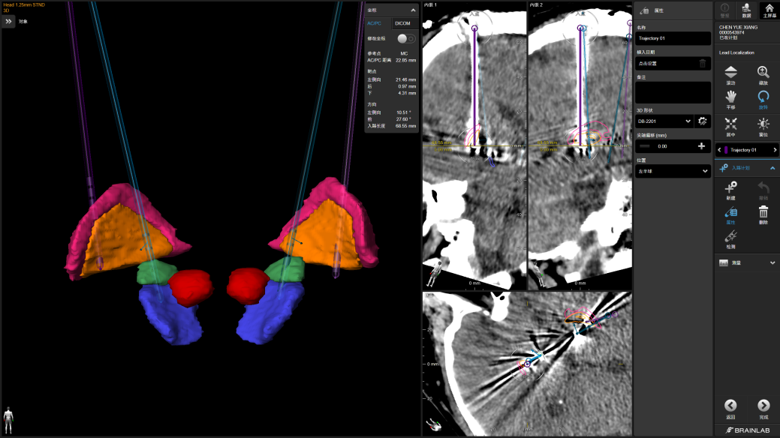This screenshot has width=780, height=438.
Task: Select the Rotate (旋转) tool
Action: 763,99
